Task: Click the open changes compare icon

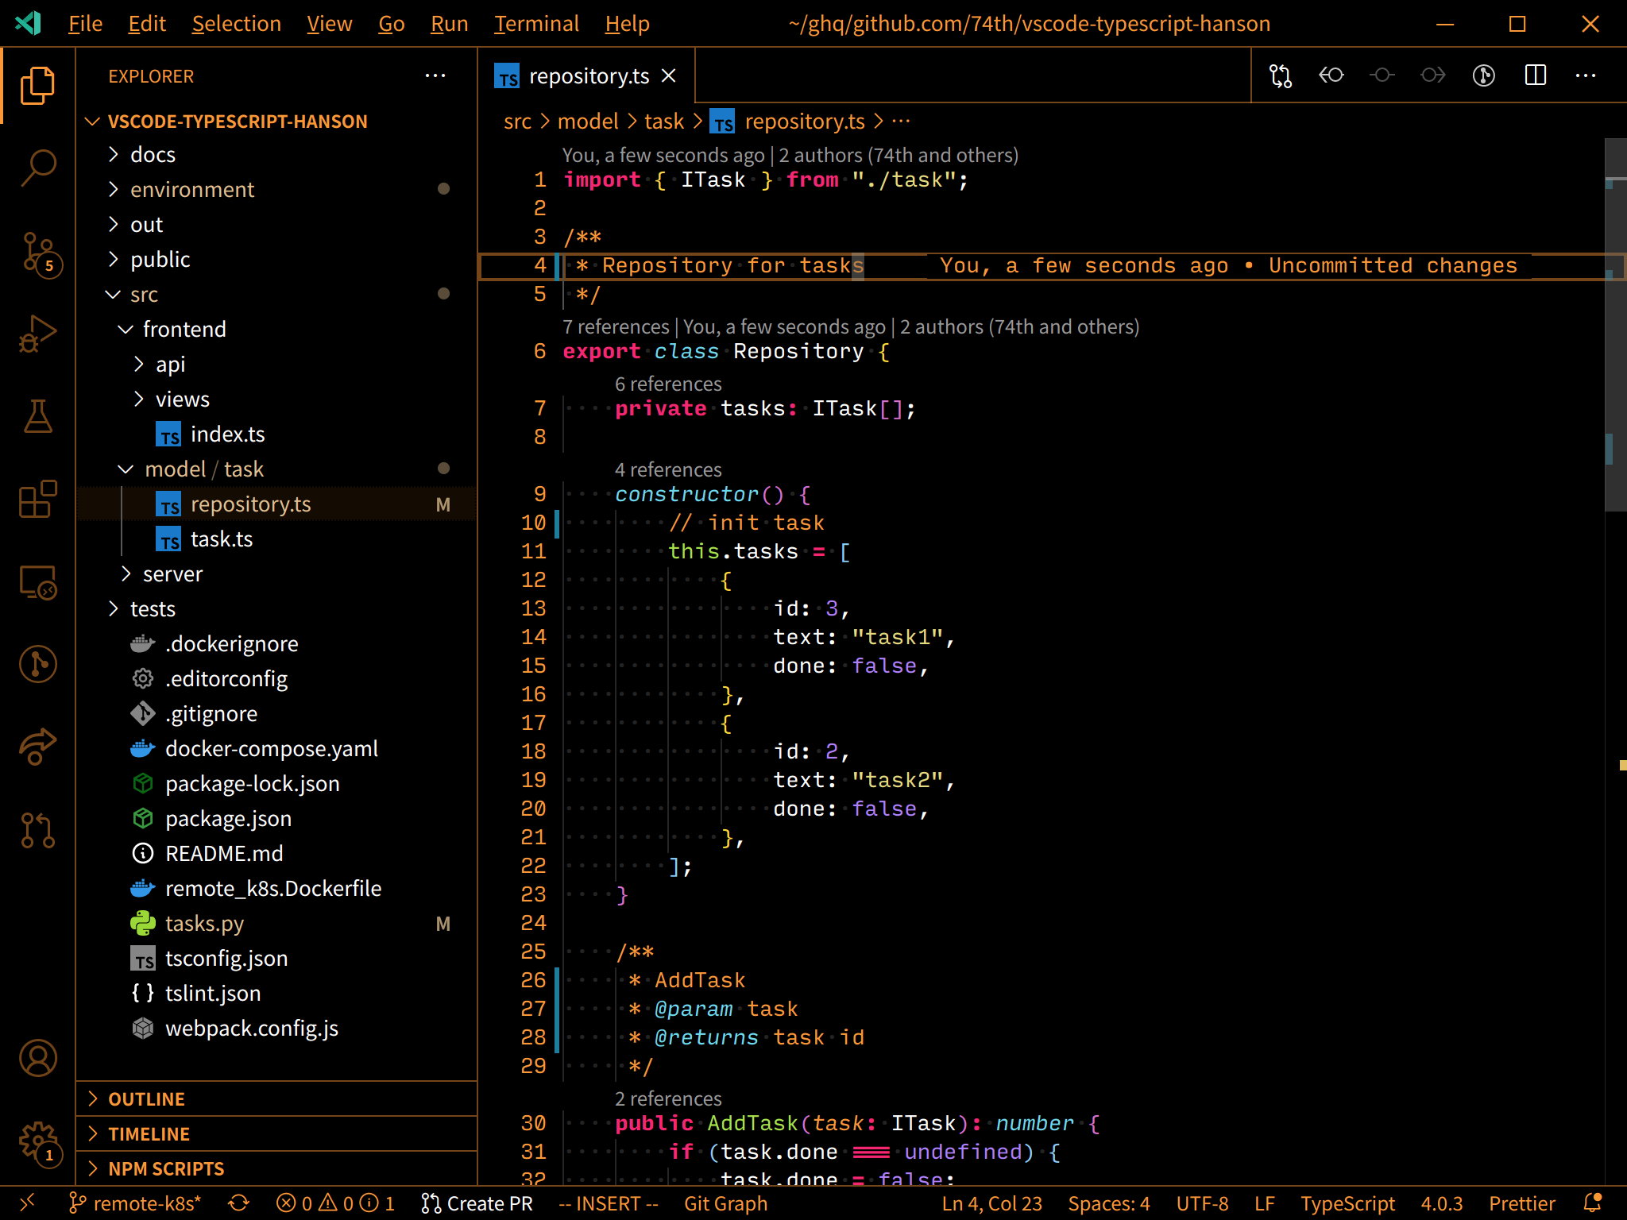Action: coord(1281,75)
